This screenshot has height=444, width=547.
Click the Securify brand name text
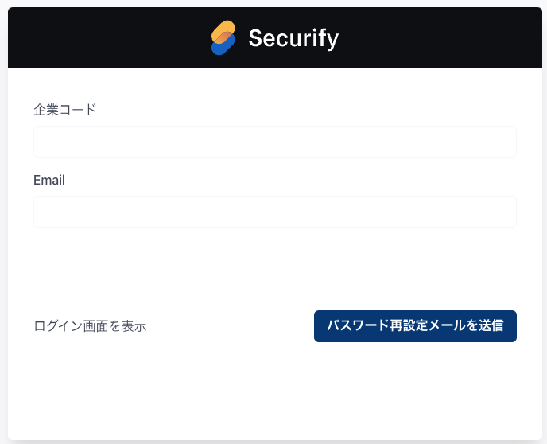tap(293, 38)
